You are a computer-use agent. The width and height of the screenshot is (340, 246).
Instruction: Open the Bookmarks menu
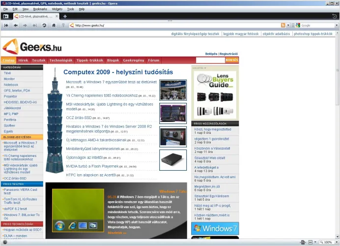point(40,9)
